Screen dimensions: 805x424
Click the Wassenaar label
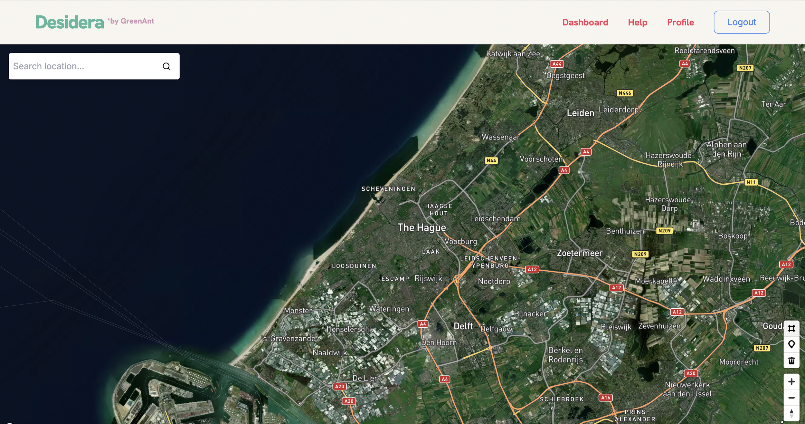pyautogui.click(x=501, y=137)
